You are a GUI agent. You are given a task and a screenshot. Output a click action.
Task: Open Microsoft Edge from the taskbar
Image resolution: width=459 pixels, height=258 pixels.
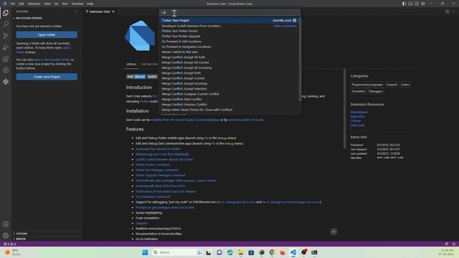[x=230, y=252]
